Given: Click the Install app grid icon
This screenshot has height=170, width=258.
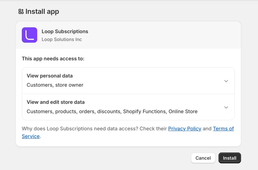Looking at the screenshot, I should click(x=21, y=12).
